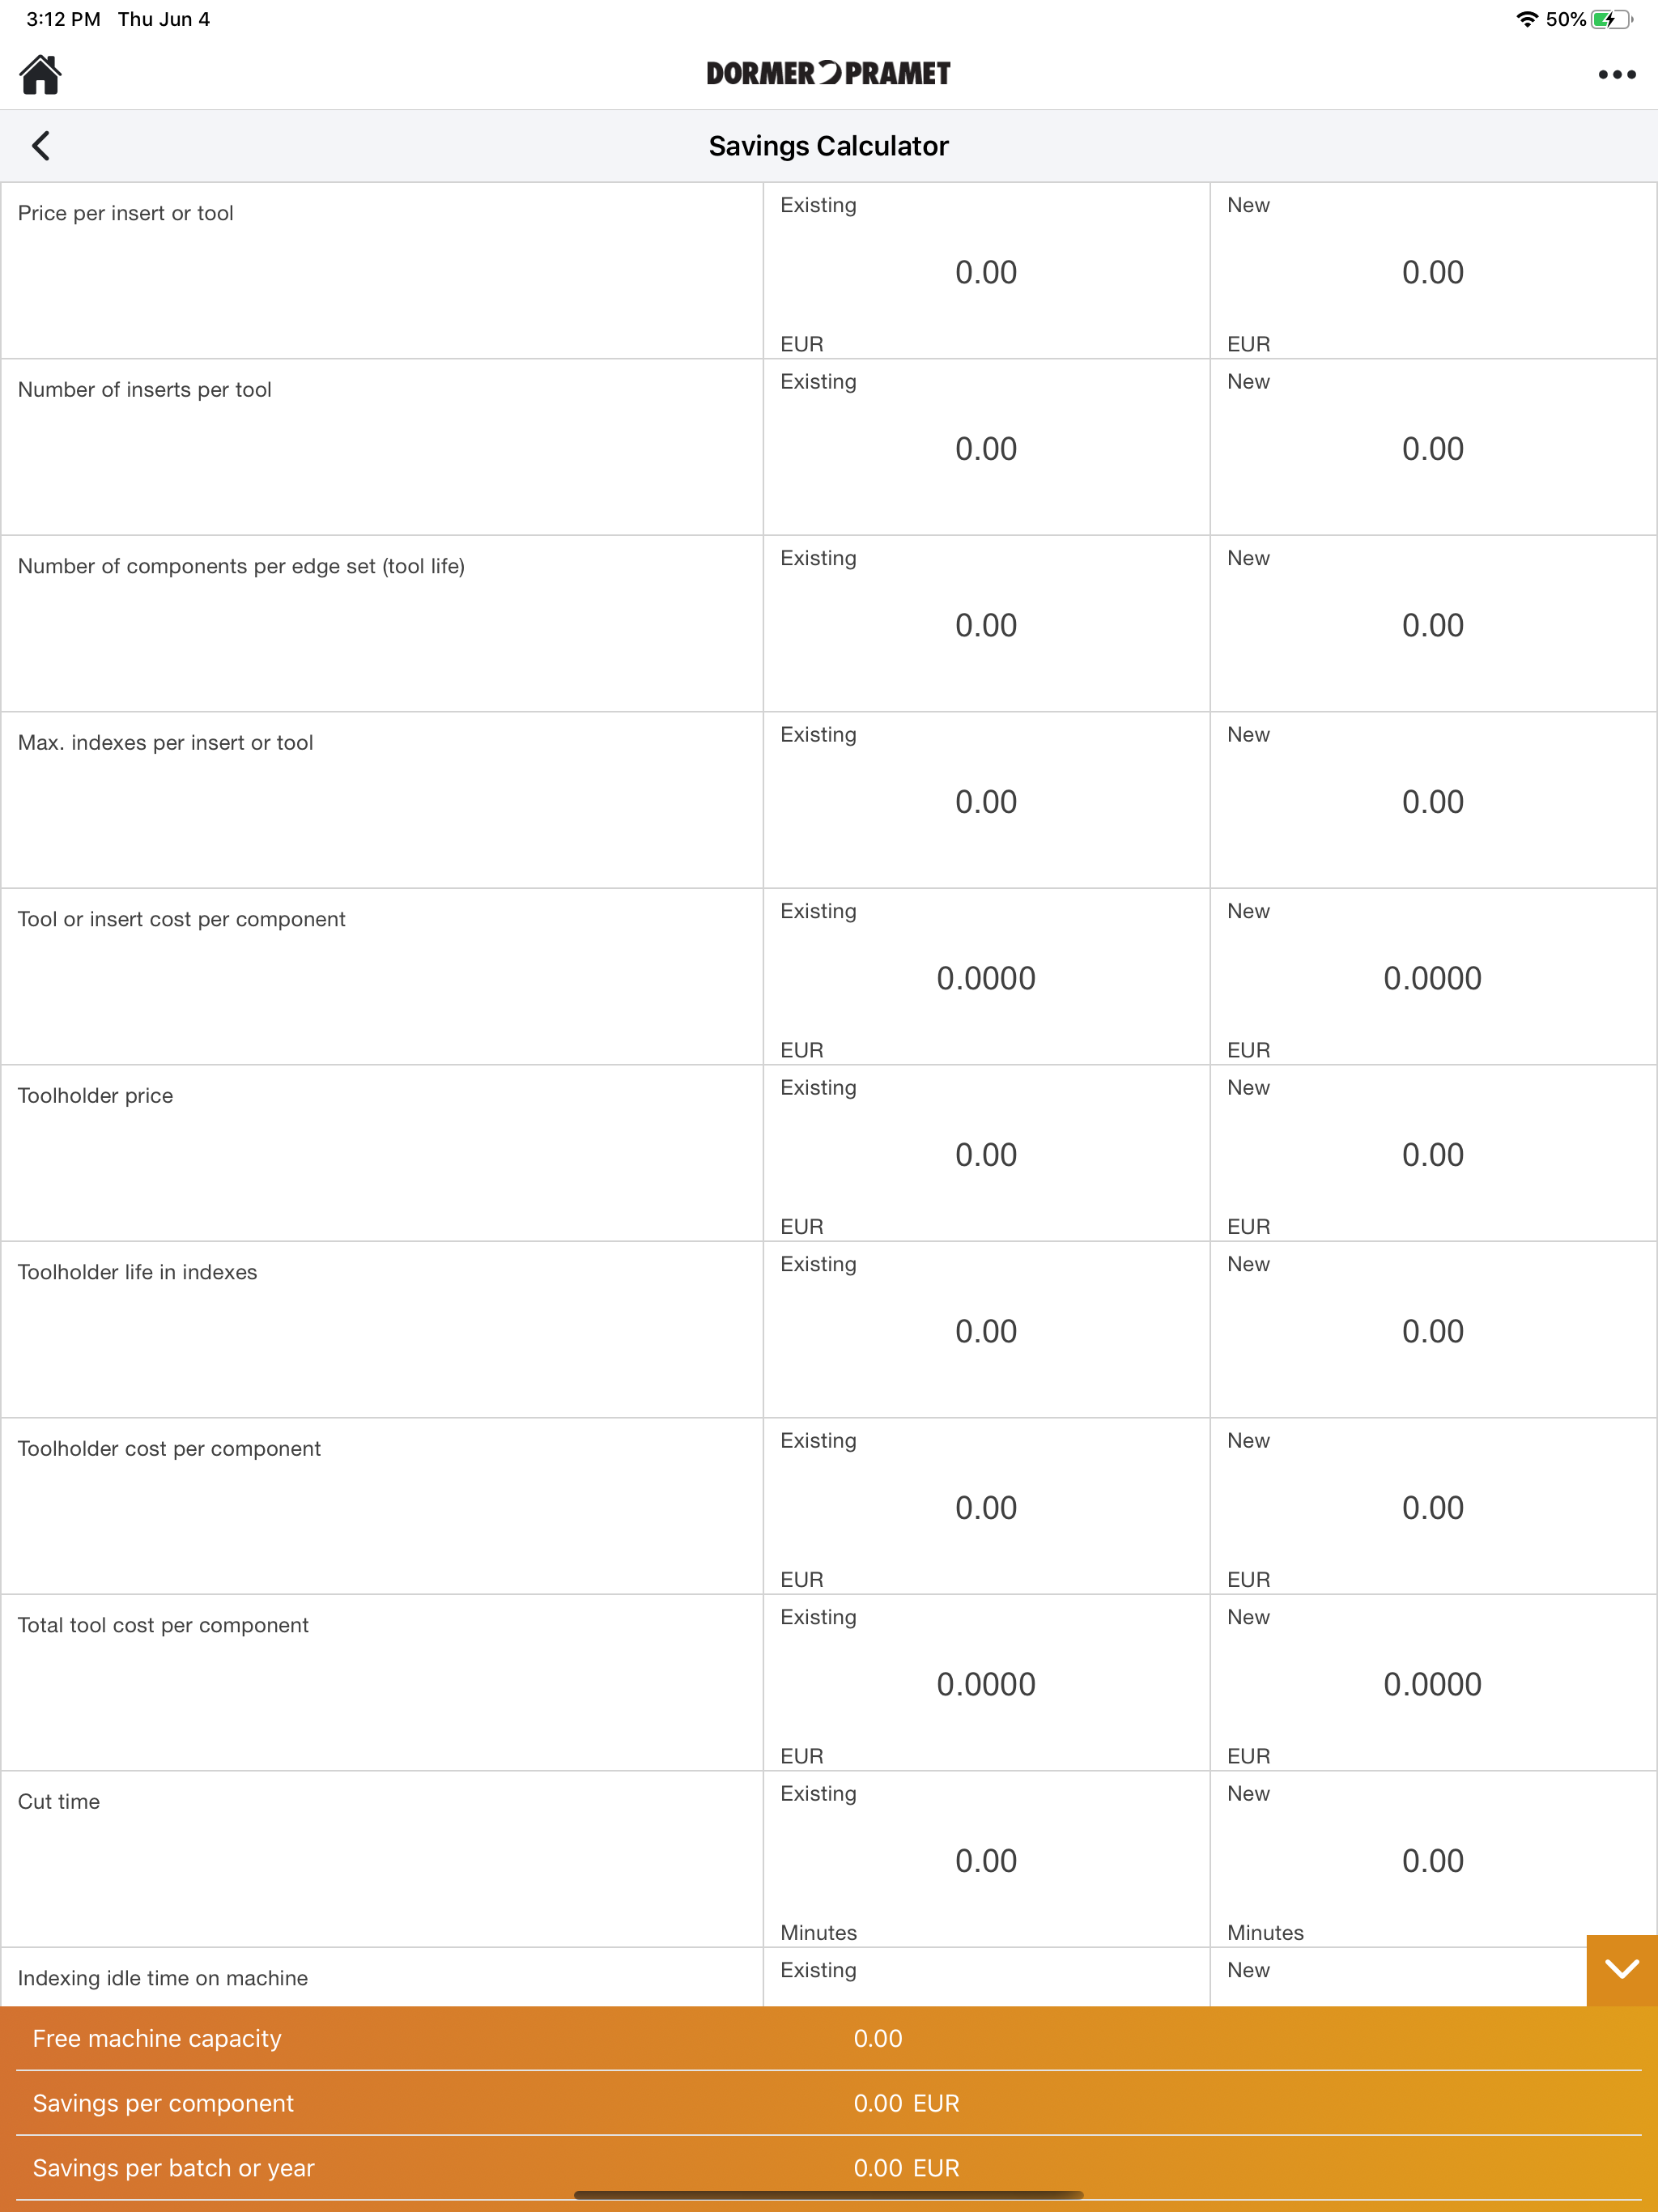This screenshot has height=2212, width=1658.
Task: Open the three-dot overflow menu
Action: tap(1616, 74)
